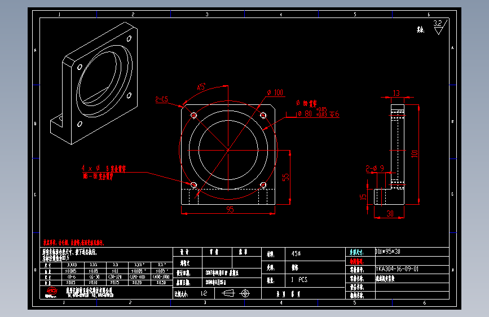Select the 101*95*30 overall size text
Screen dimensions: 489x317
(x=387, y=252)
